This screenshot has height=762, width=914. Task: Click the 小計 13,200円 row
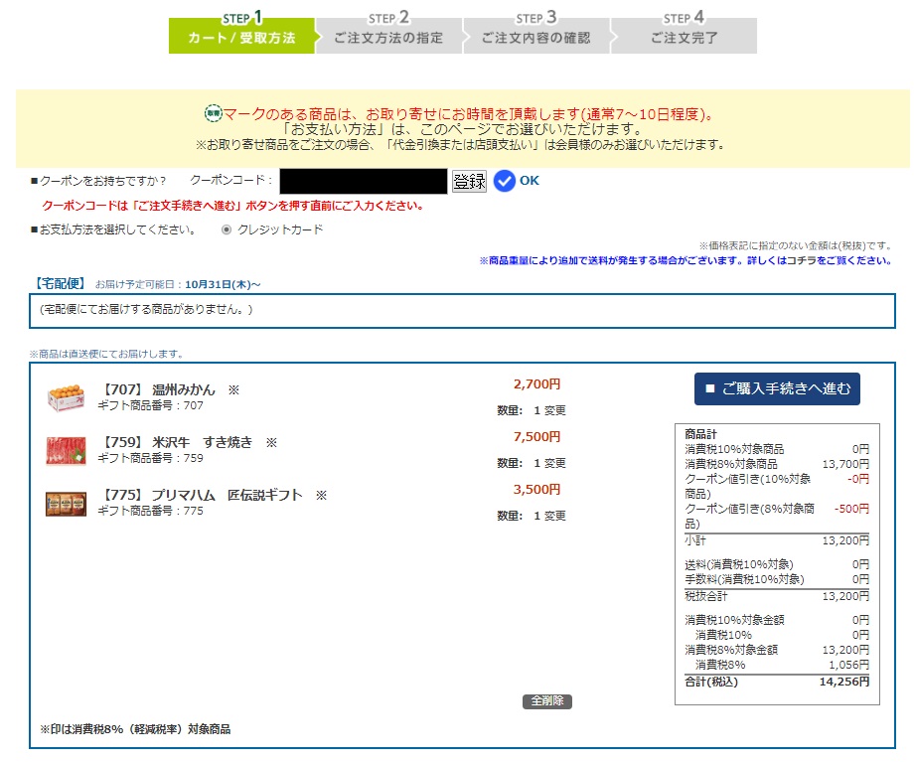[x=777, y=540]
